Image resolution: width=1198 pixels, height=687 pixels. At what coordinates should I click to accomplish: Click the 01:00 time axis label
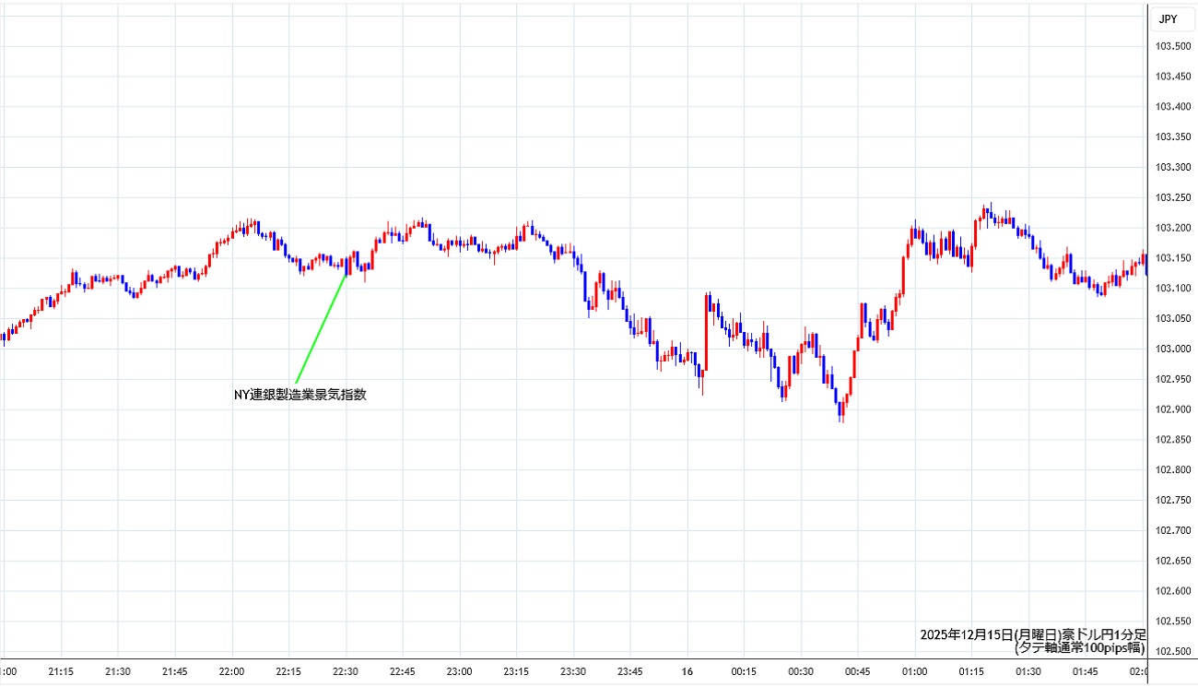click(914, 671)
